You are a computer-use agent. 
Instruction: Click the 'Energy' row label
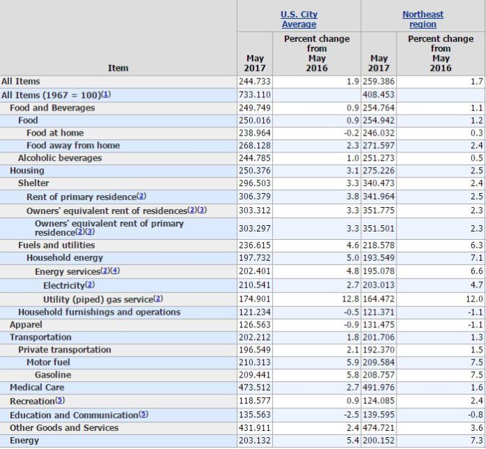[24, 441]
